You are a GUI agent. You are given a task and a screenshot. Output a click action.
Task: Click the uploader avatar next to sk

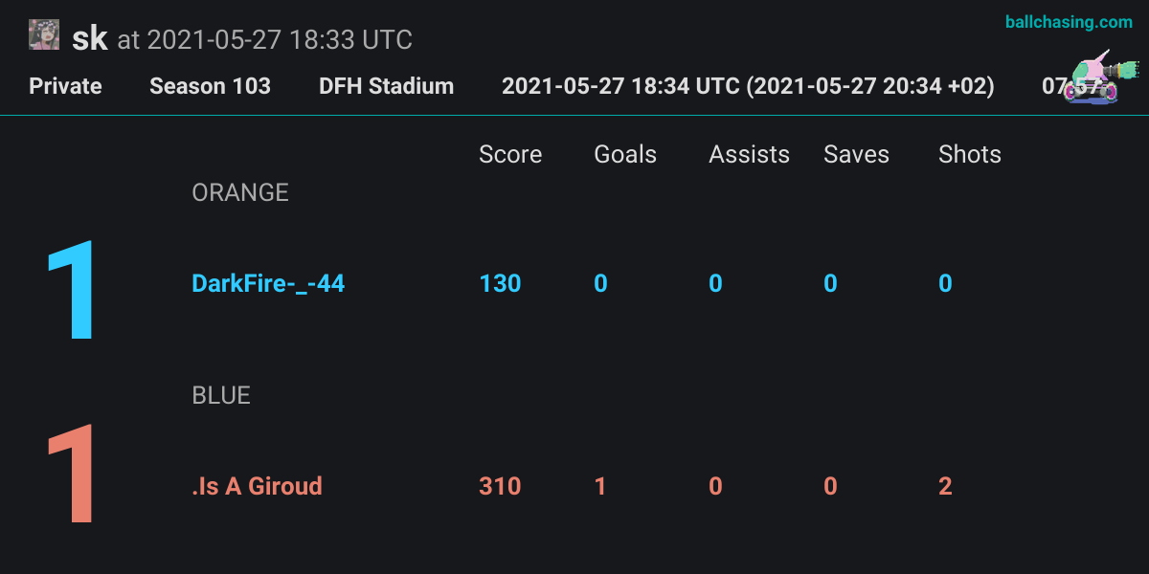tap(44, 35)
